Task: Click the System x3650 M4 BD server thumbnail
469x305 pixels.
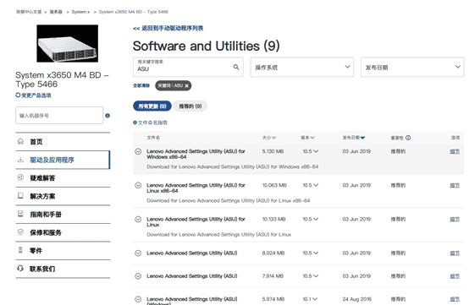Action: tap(67, 44)
